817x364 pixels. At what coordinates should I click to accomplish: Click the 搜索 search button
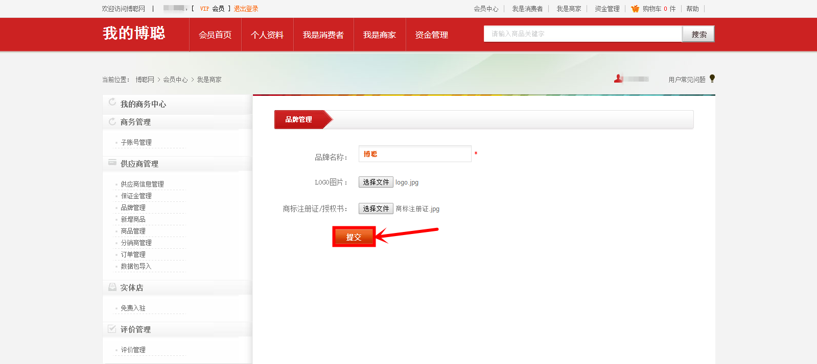click(x=698, y=34)
